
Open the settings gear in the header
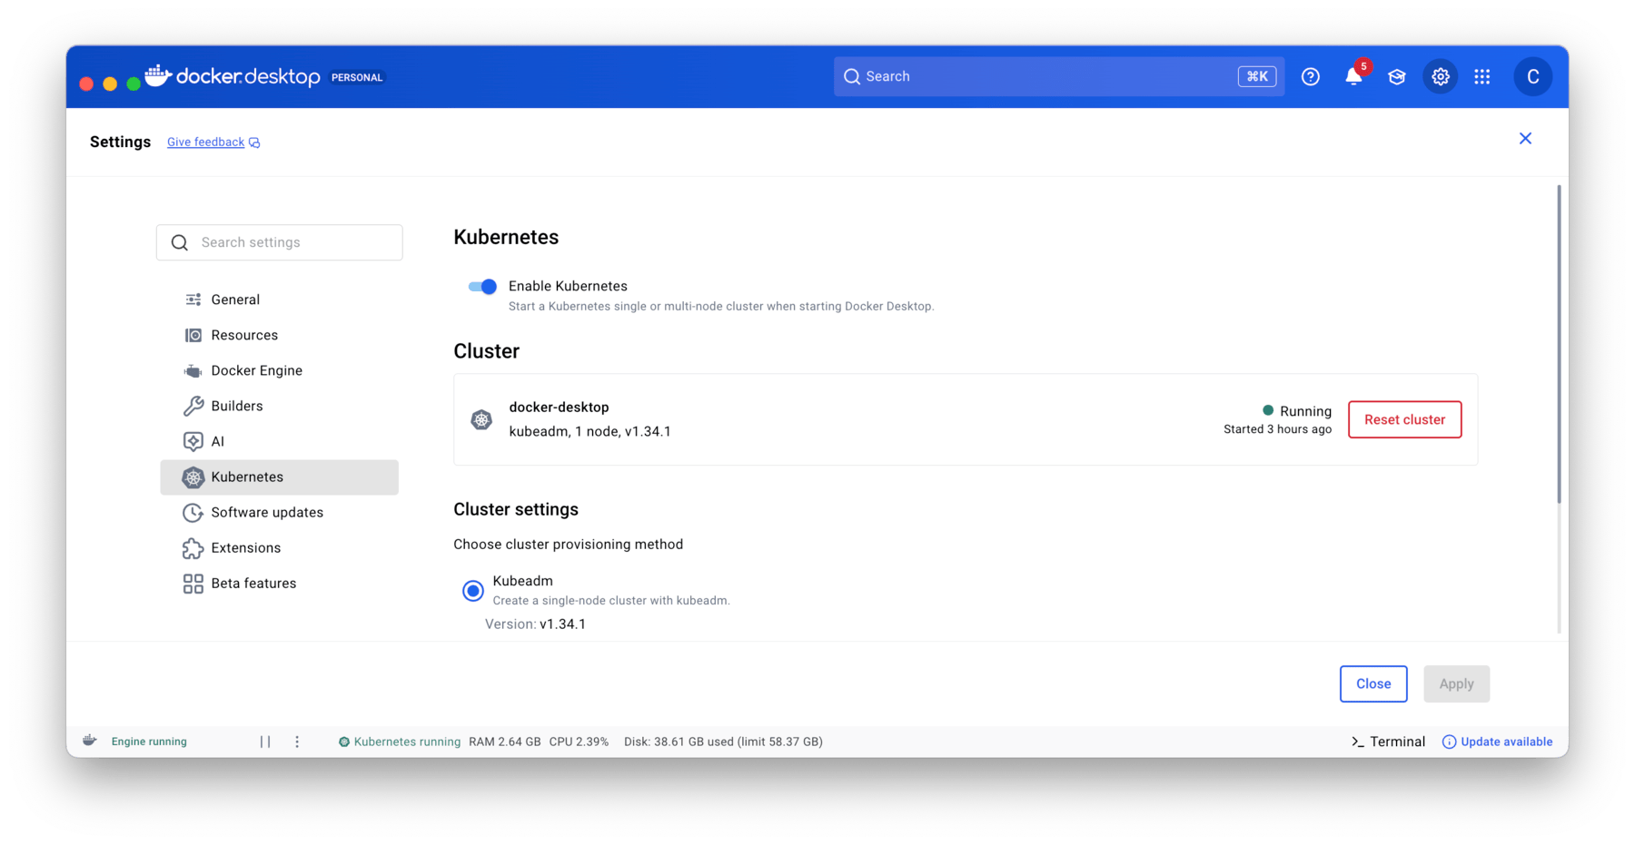[1440, 76]
